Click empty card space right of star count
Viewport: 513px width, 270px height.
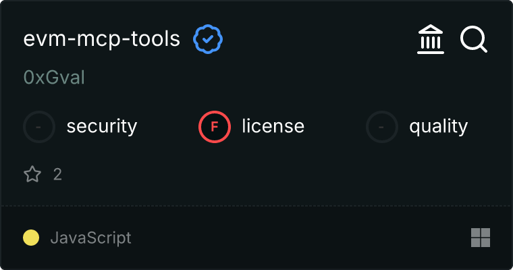pyautogui.click(x=270, y=175)
